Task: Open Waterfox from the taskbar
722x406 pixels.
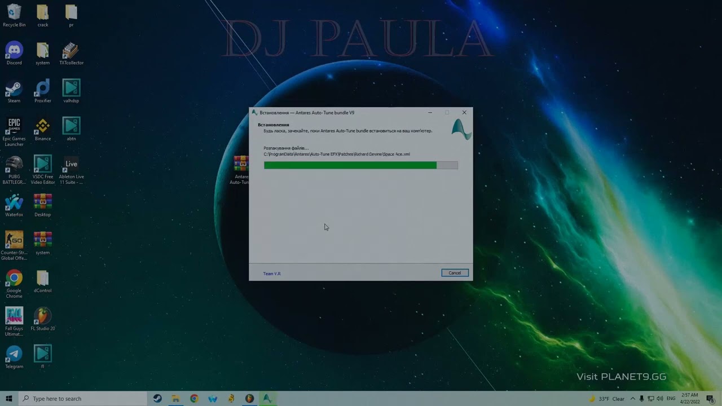Action: coord(213,399)
